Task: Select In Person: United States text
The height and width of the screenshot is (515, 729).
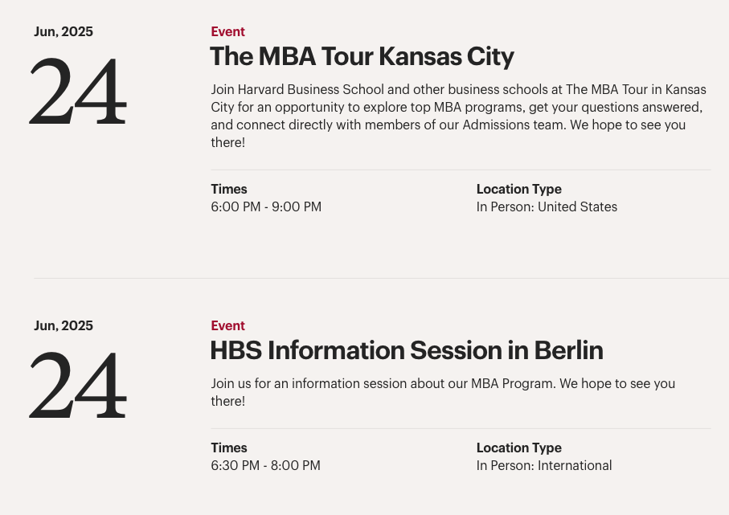Action: [x=547, y=206]
